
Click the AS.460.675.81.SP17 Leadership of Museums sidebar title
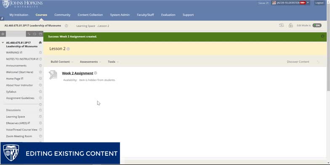(x=22, y=45)
